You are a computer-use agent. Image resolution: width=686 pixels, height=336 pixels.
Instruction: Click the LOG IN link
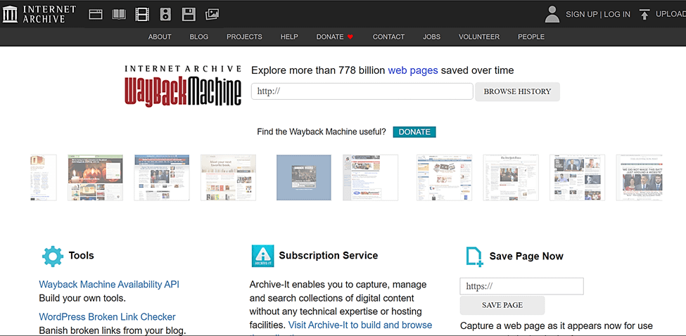tap(617, 15)
